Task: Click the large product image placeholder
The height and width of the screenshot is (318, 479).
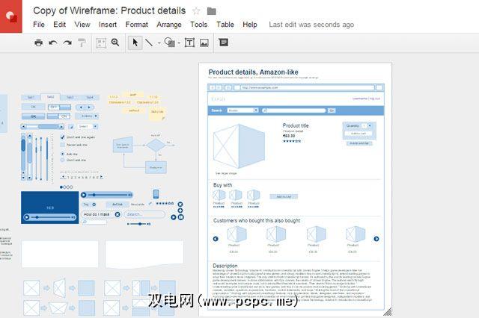Action: click(239, 146)
